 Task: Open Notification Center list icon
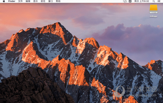[159, 1]
